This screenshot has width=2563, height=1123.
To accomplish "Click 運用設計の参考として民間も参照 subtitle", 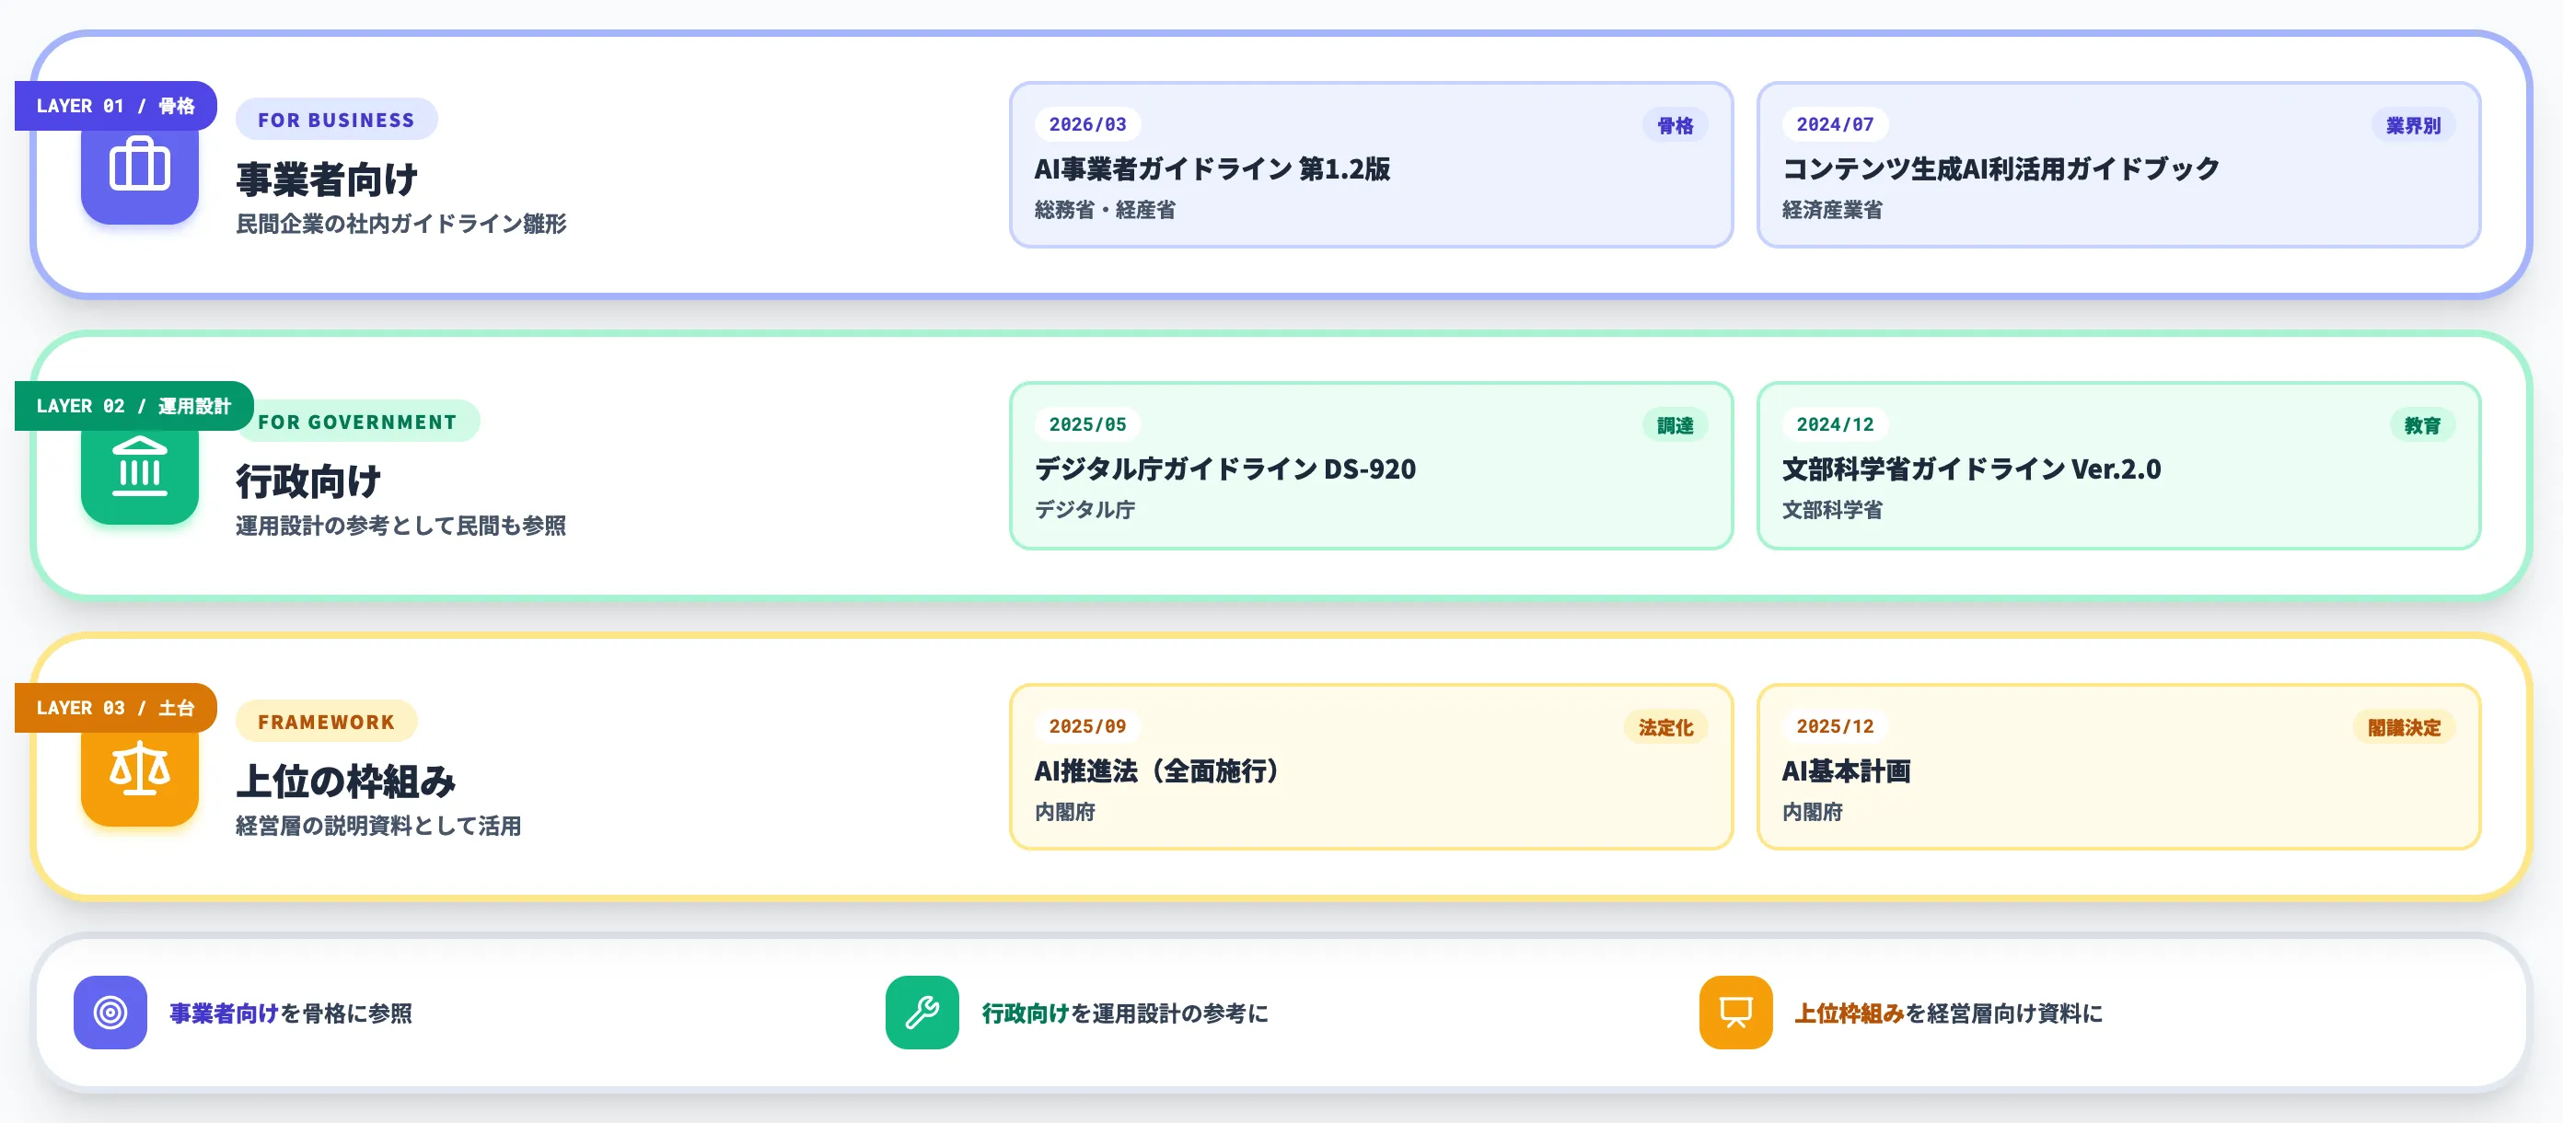I will (401, 526).
